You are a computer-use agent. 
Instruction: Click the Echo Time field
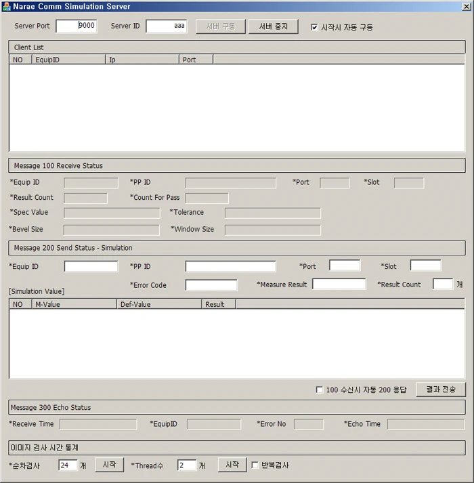tap(426, 425)
